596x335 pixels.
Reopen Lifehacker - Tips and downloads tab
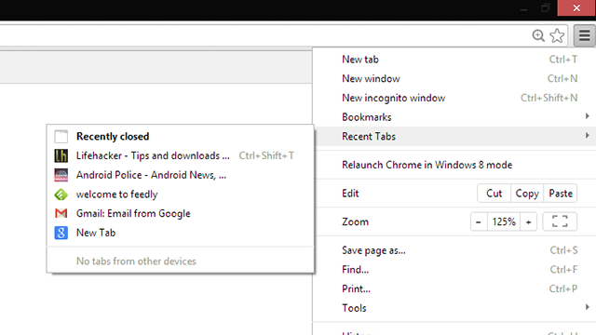pos(181,155)
